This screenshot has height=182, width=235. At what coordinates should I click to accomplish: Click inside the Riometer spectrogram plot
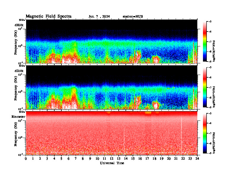click(x=112, y=133)
